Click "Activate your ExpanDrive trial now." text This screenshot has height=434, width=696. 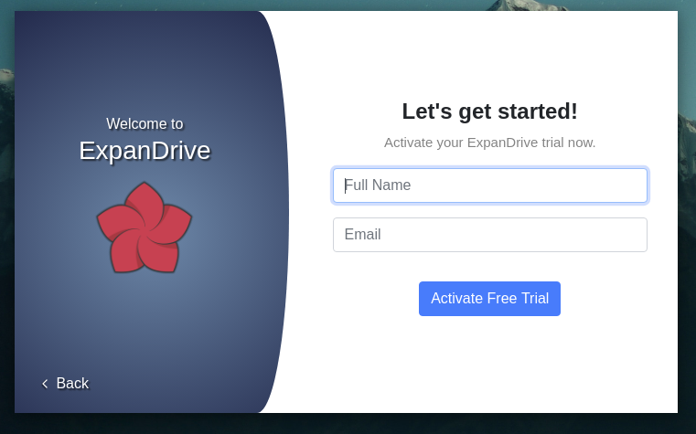489,143
